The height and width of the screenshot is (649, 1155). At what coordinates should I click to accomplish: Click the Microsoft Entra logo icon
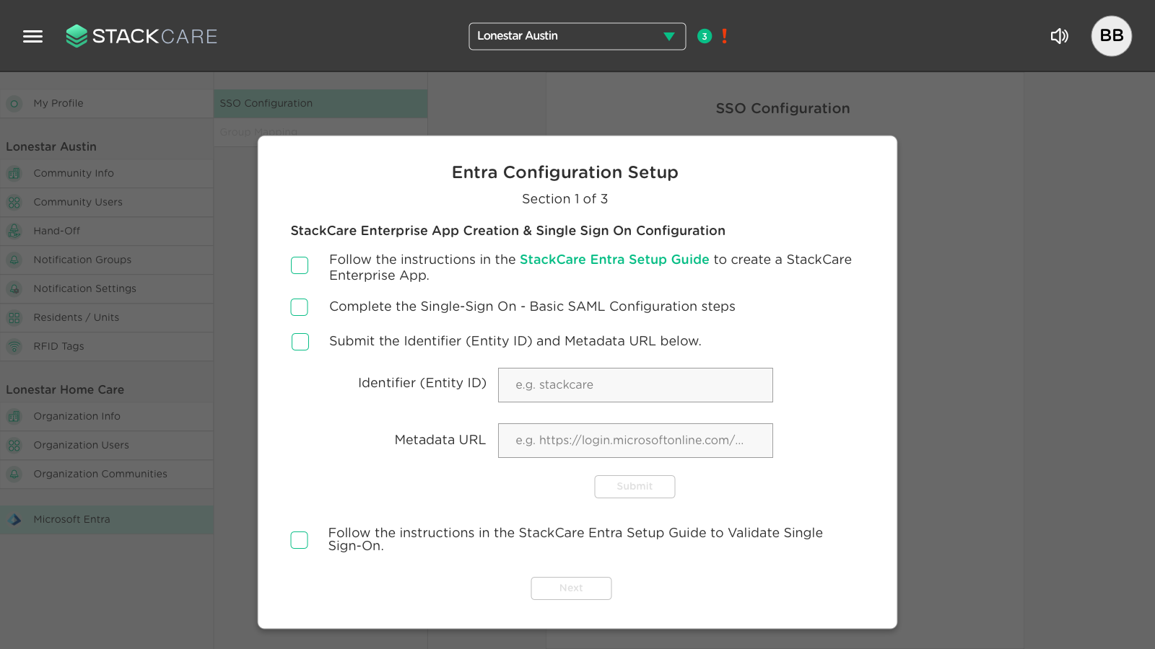pos(14,520)
